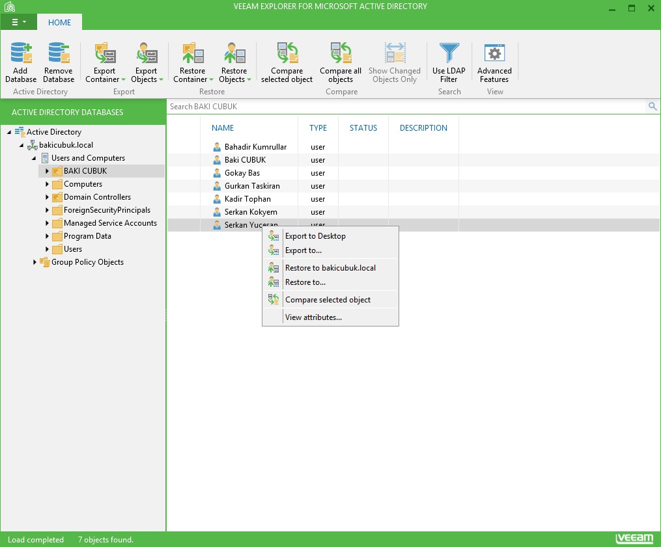Sort by the STATUS column header
The width and height of the screenshot is (661, 547).
tap(363, 128)
